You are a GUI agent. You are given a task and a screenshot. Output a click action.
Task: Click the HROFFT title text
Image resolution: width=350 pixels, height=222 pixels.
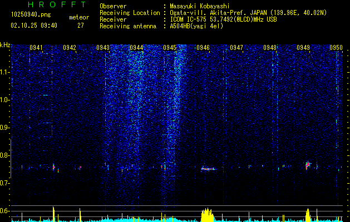[x=57, y=4]
